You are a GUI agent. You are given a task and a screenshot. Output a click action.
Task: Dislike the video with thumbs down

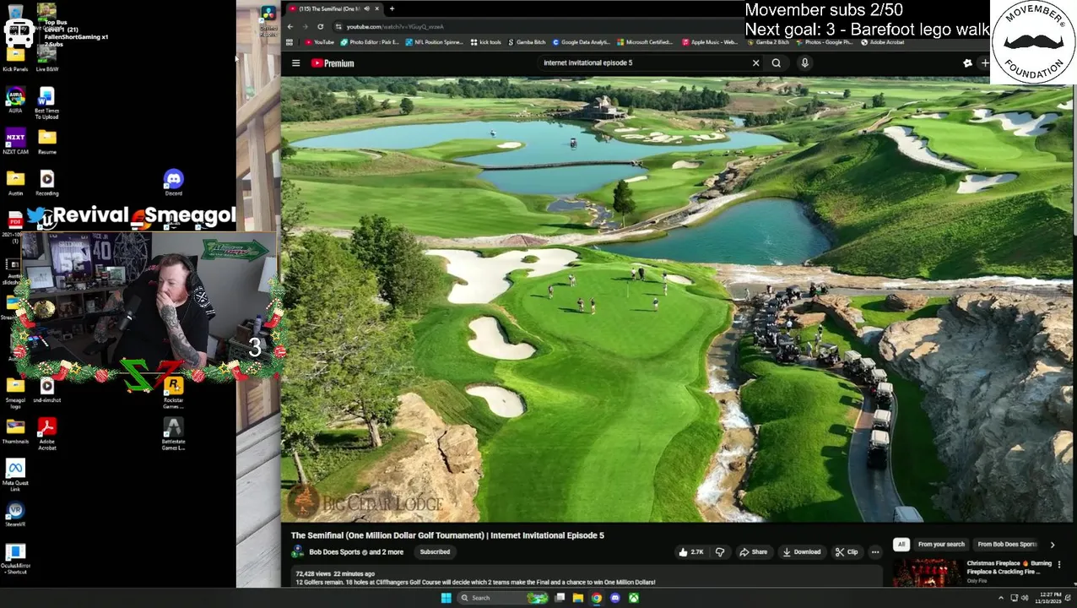point(720,552)
